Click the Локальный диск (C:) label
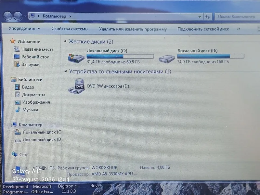The width and height of the screenshot is (260, 195). (107, 51)
